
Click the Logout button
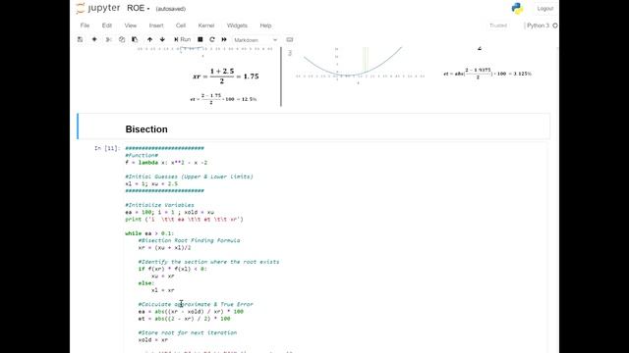(545, 9)
